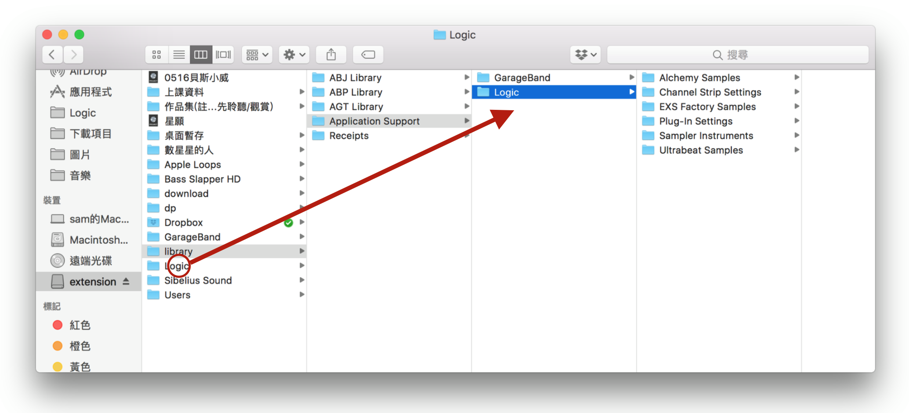Click the Share toolbar button
Viewport: 909px width, 413px height.
[331, 54]
